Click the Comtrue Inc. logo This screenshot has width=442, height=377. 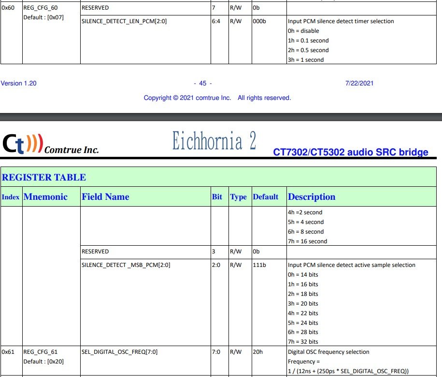point(51,144)
